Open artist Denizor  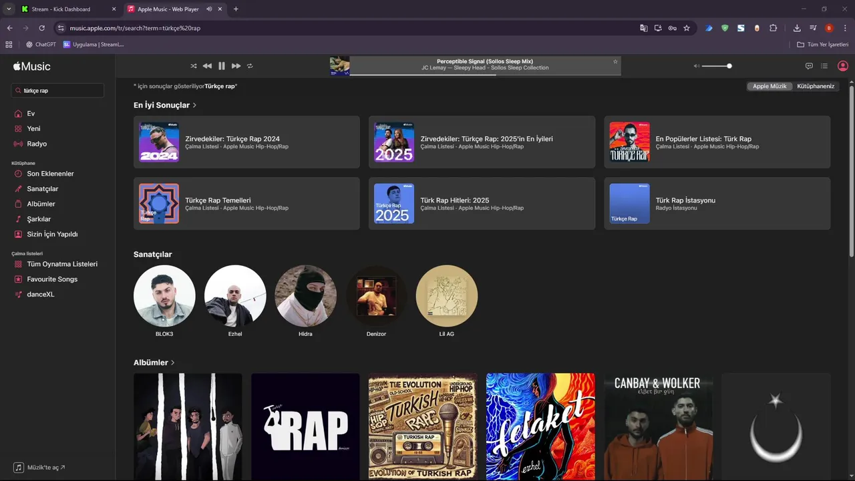[x=376, y=296]
